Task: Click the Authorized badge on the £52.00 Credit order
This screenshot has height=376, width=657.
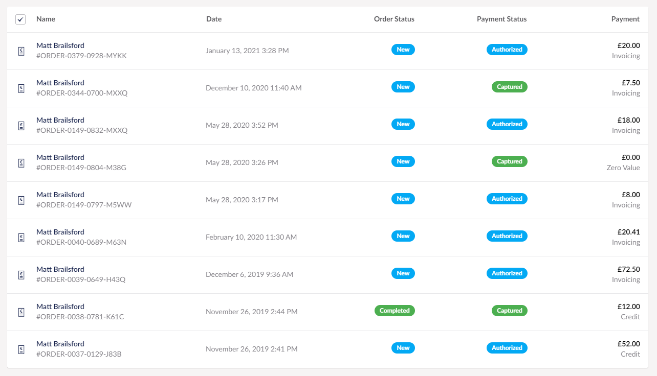Action: click(x=507, y=348)
